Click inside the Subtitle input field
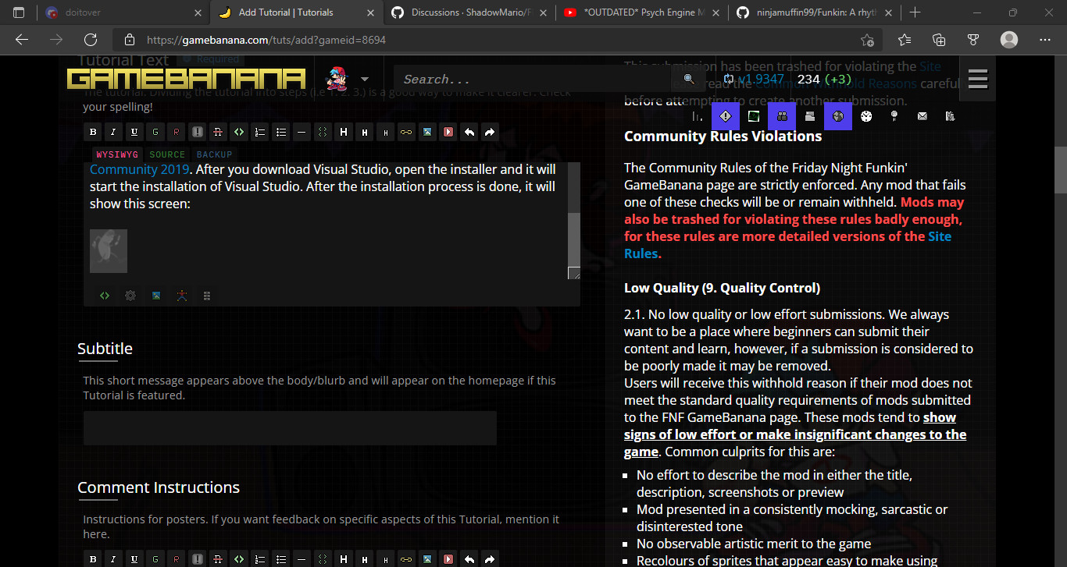This screenshot has width=1067, height=567. coord(290,427)
